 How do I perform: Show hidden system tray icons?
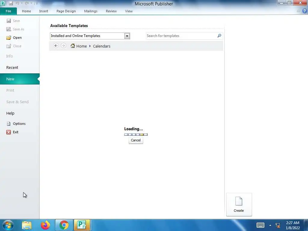coord(270,225)
